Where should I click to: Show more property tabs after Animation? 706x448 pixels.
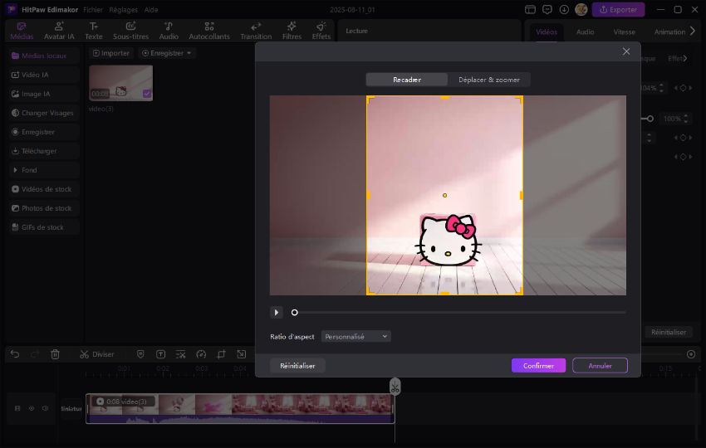[x=693, y=31]
